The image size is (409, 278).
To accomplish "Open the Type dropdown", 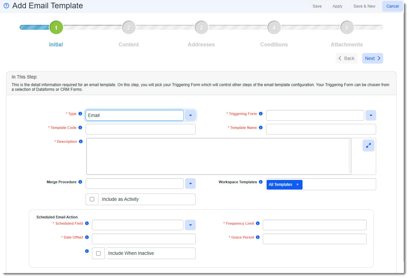I will pos(190,115).
